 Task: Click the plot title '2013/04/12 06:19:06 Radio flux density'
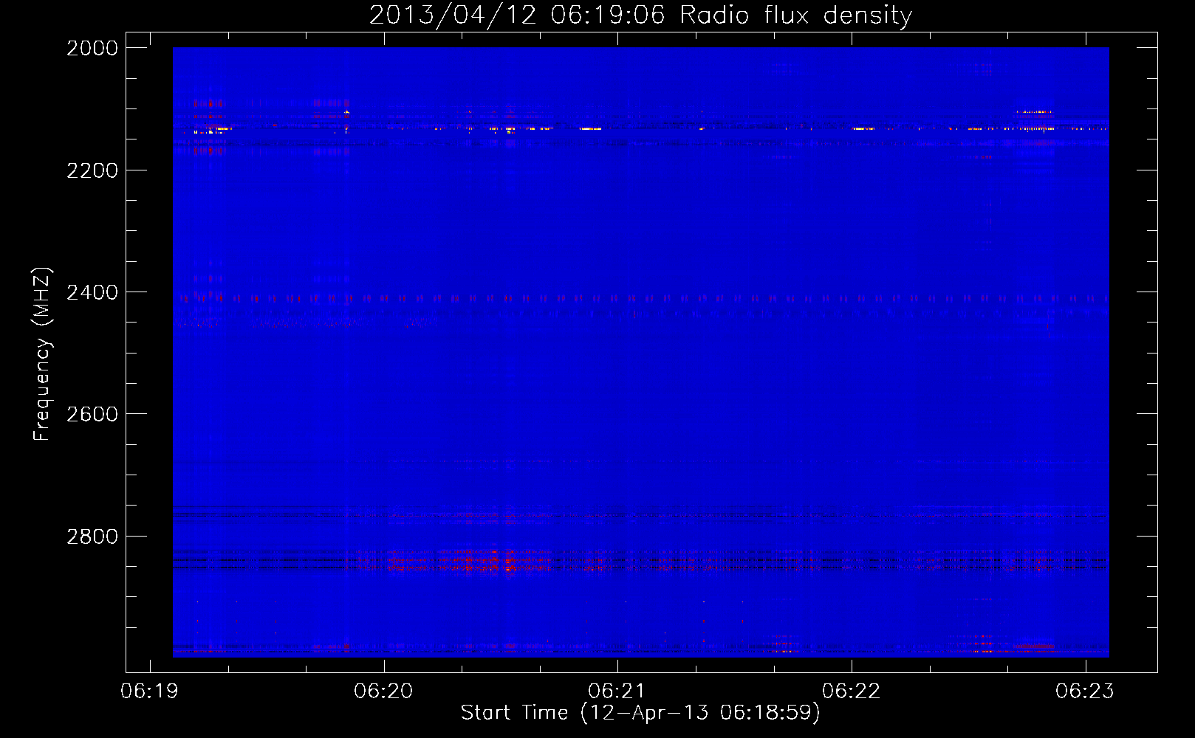(641, 15)
